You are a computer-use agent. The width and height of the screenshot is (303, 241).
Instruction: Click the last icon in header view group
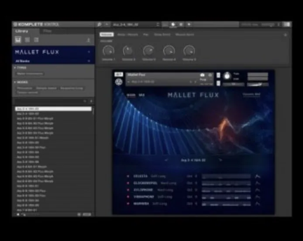click(x=189, y=24)
